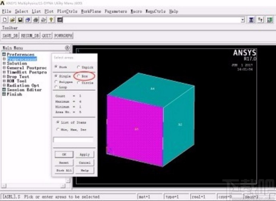Screen dimensions: 276x201
Task: Open the Select menu
Action: pyautogui.click(x=22, y=12)
